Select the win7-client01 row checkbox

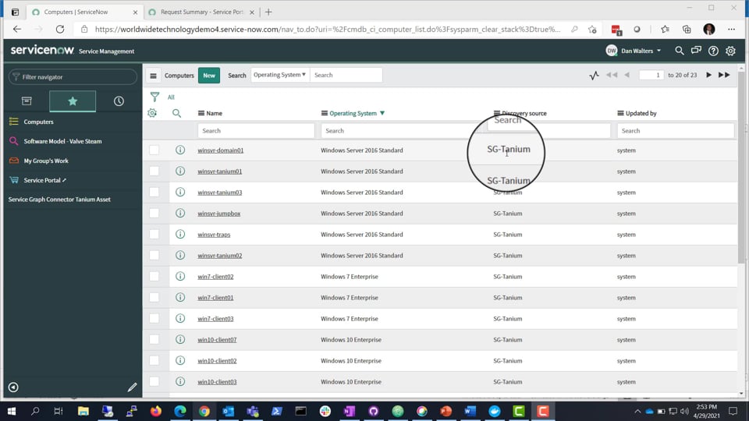point(154,297)
